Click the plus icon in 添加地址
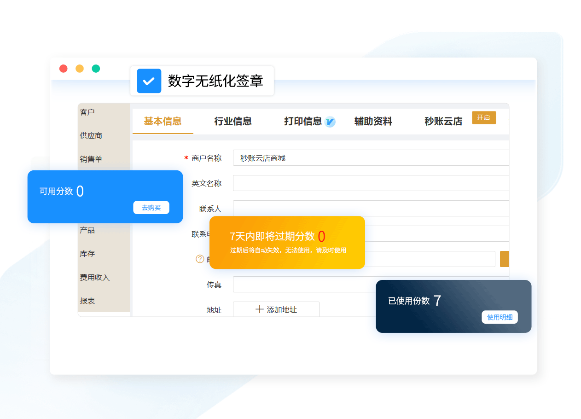The width and height of the screenshot is (581, 419). 260,309
